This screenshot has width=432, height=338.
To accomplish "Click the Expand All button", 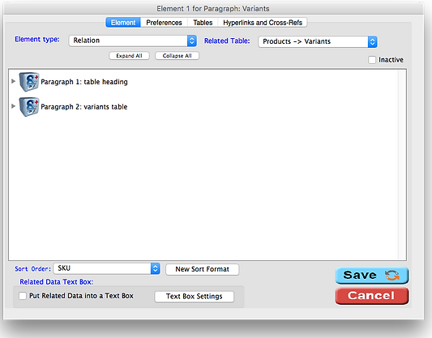I will pos(129,56).
